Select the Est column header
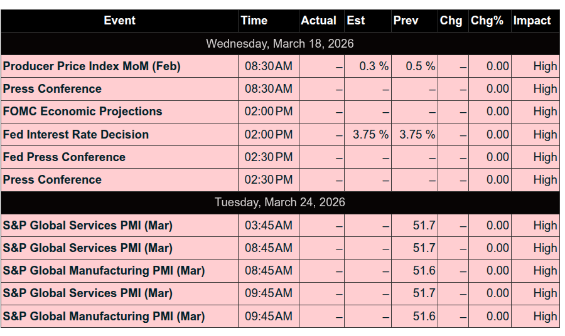The width and height of the screenshot is (565, 336). coord(356,21)
